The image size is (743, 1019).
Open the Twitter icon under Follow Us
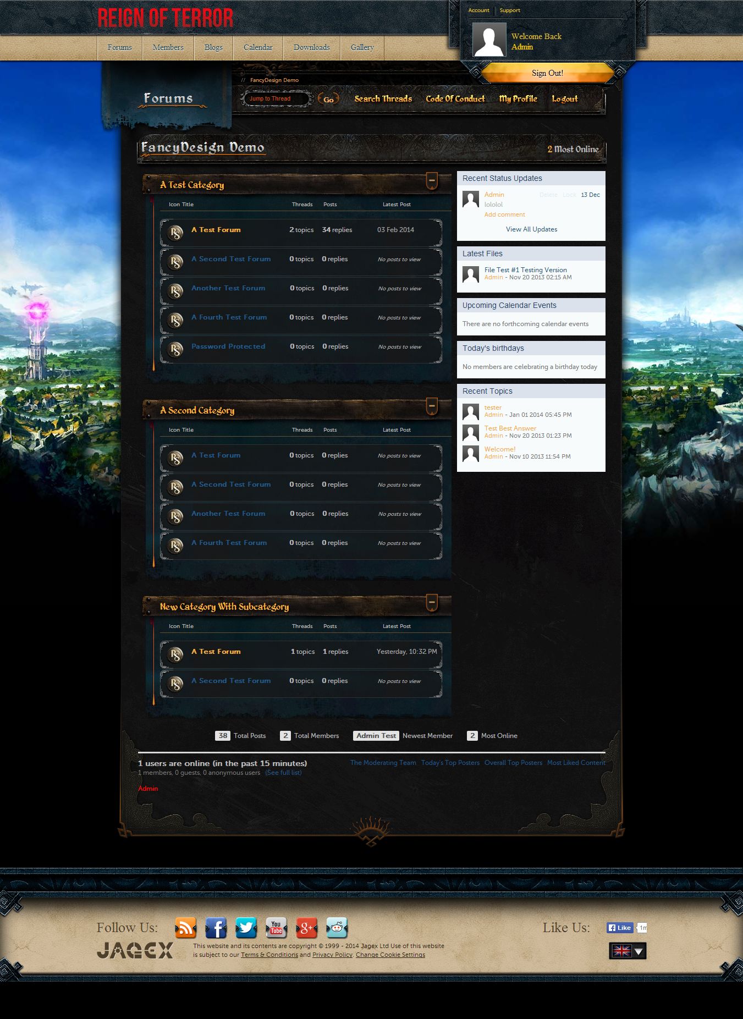pyautogui.click(x=246, y=928)
